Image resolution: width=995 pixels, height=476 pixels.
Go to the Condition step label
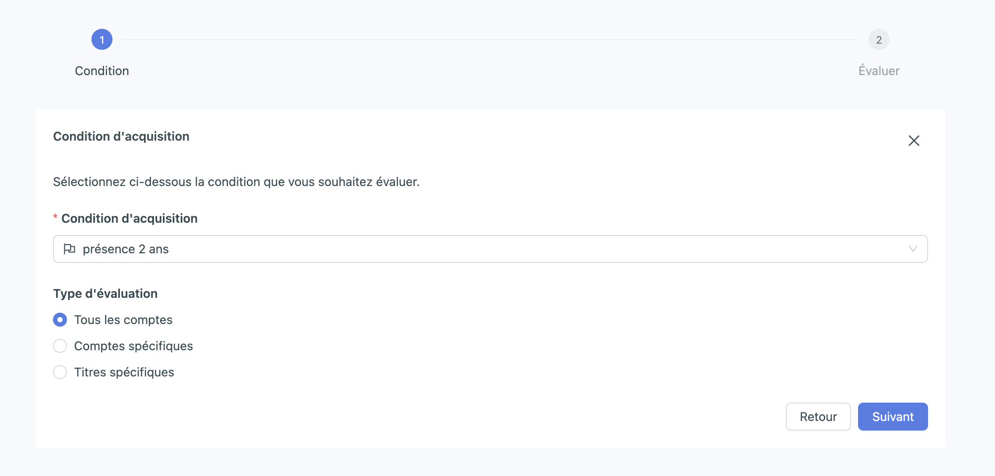(102, 71)
